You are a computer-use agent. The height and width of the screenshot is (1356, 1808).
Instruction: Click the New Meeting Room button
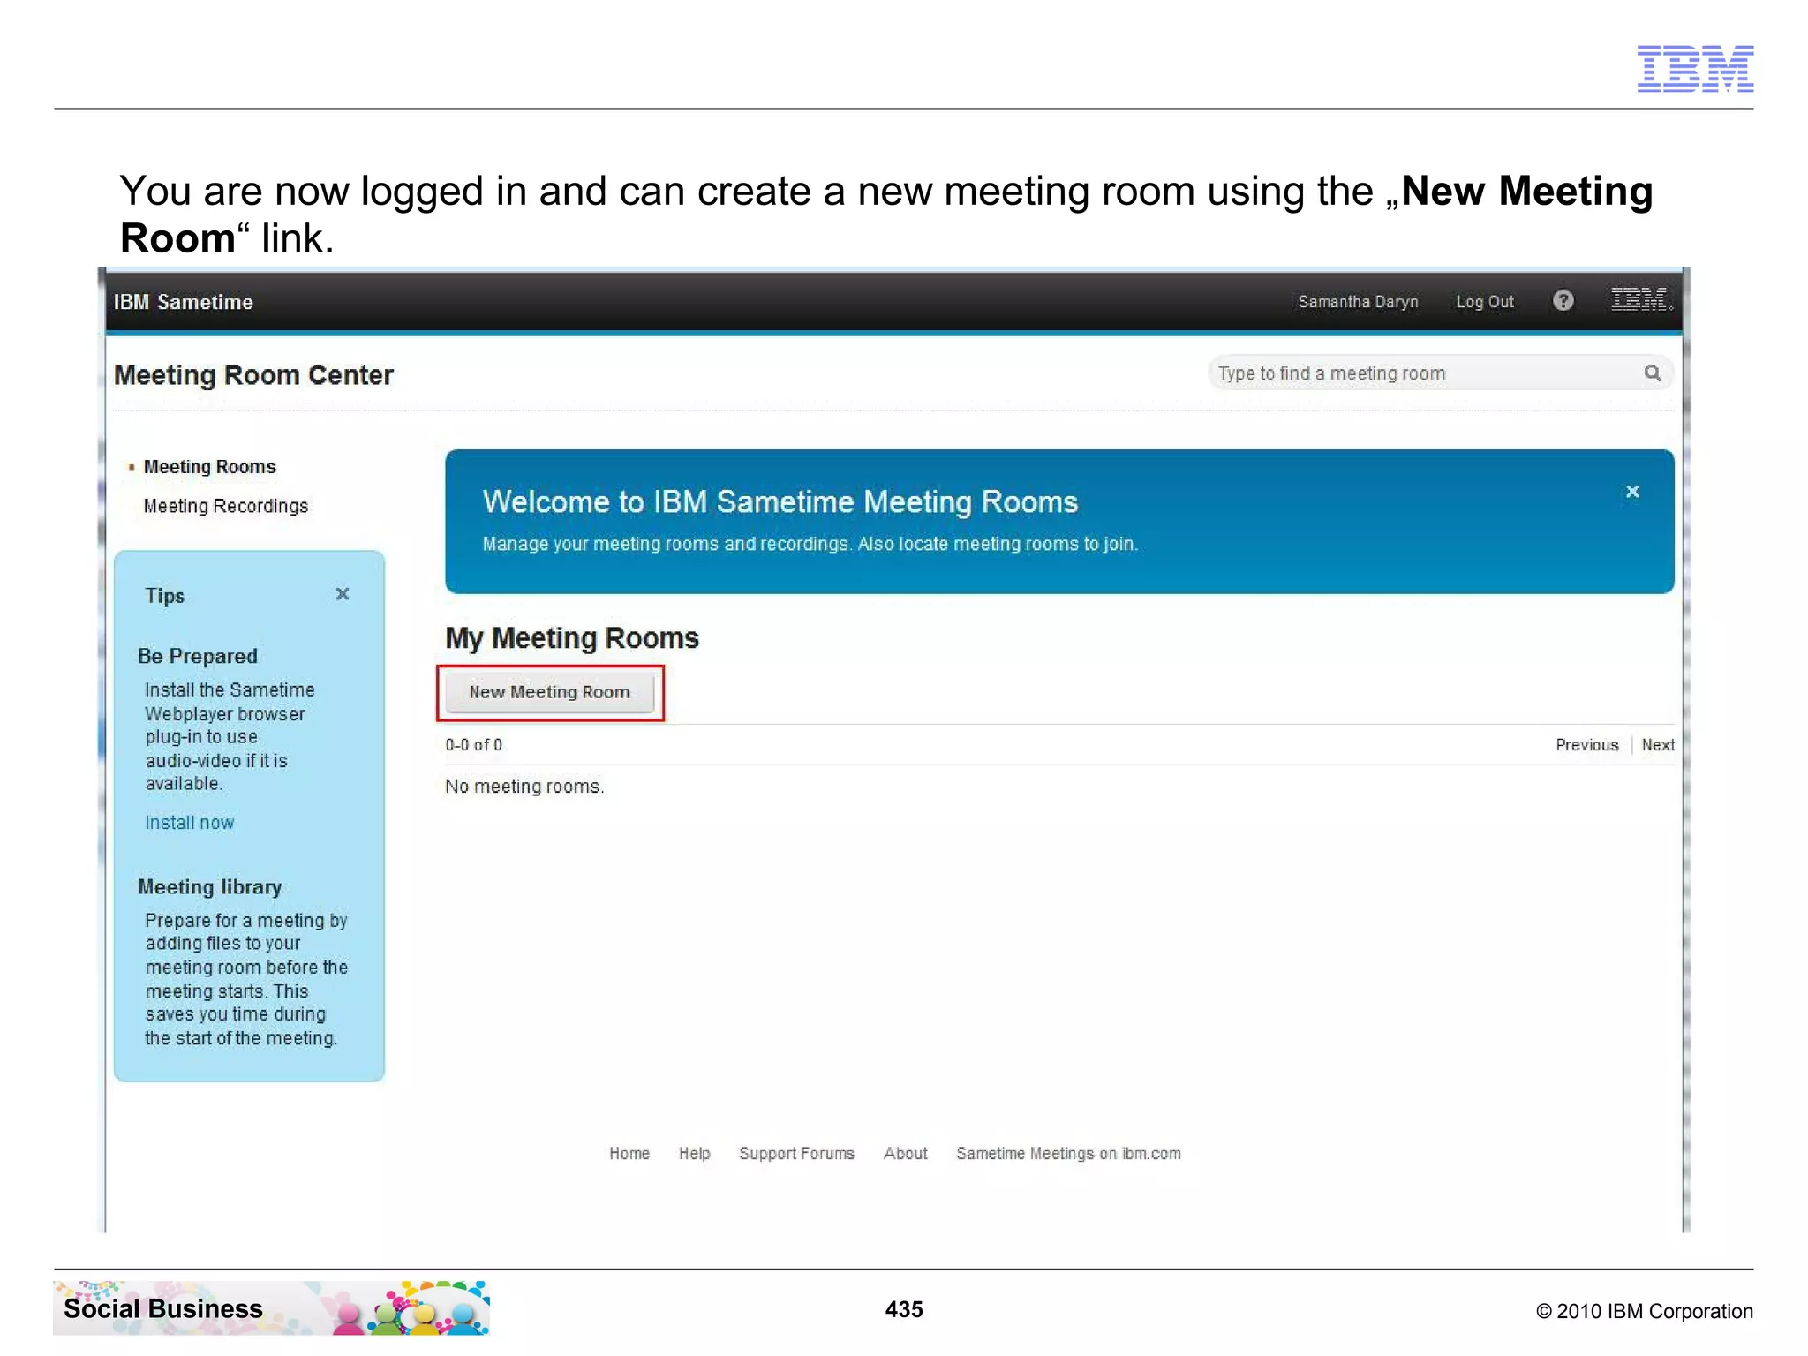[x=549, y=692]
